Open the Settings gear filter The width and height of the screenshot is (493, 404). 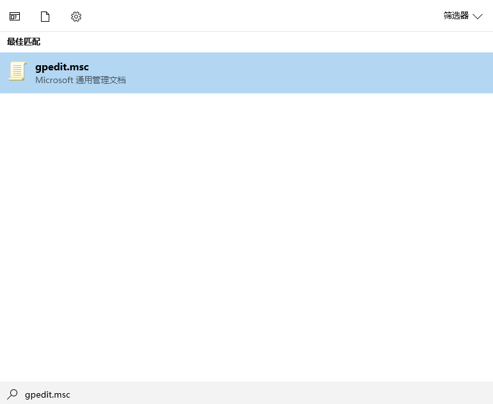coord(76,17)
